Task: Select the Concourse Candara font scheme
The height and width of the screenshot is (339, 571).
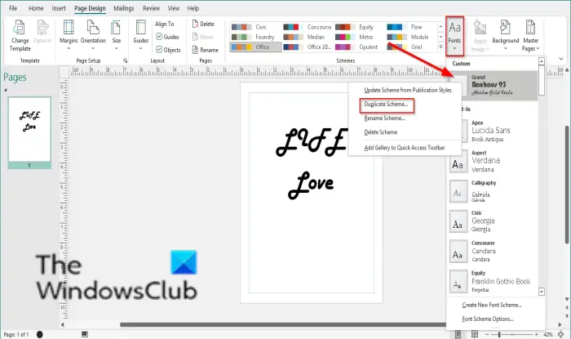Action: click(x=493, y=252)
